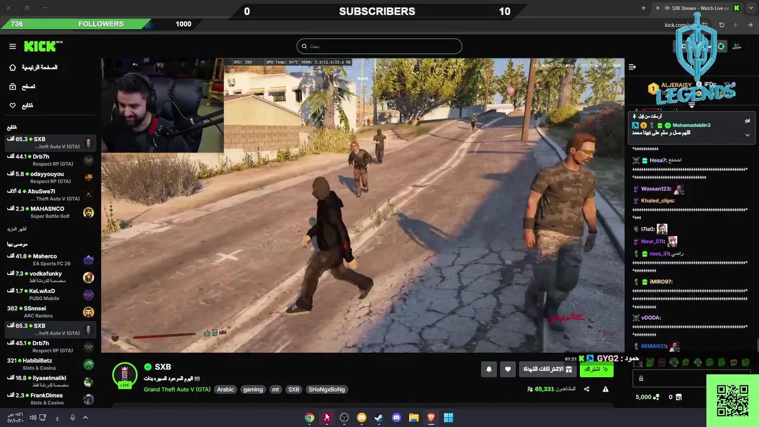Open odayyouyou channel in sidebar

pyautogui.click(x=50, y=177)
